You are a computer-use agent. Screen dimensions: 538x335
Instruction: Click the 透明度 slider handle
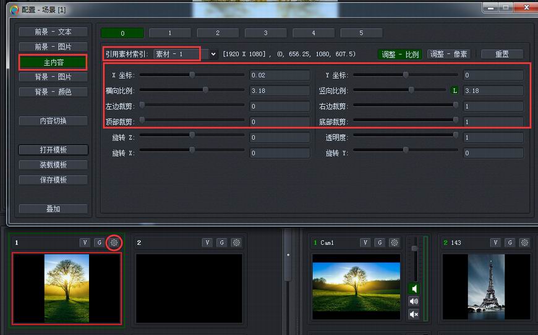tap(456, 135)
